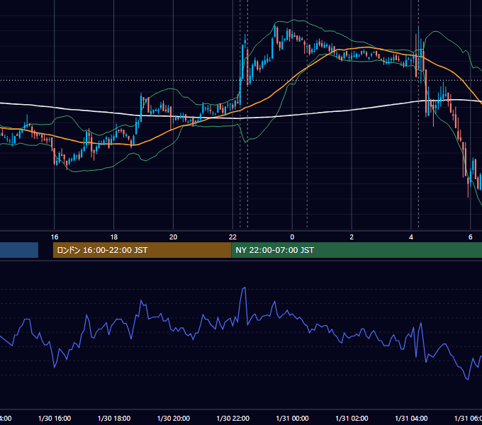Image resolution: width=482 pixels, height=425 pixels.
Task: Click the hour label 2 on upper axis
Action: (352, 237)
